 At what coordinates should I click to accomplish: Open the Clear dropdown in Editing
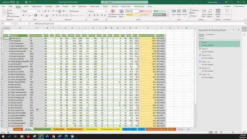(193, 16)
